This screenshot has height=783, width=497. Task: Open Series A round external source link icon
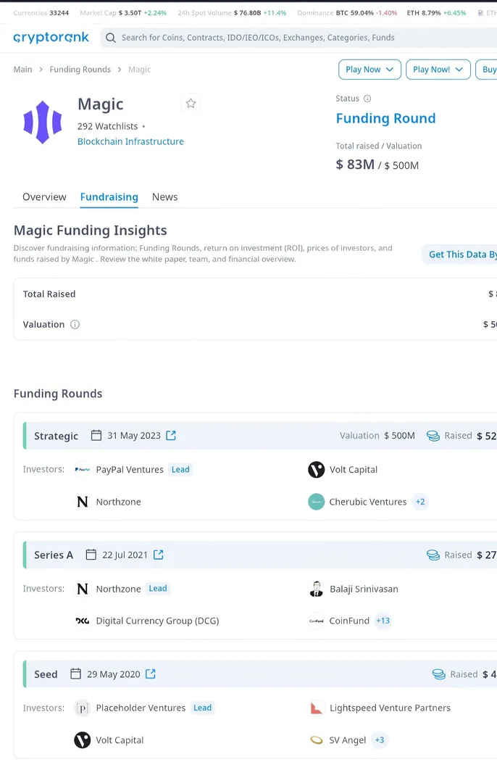(x=158, y=555)
